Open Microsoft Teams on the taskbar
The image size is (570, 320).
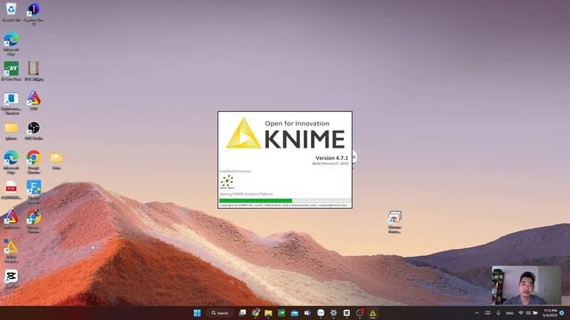[307, 313]
